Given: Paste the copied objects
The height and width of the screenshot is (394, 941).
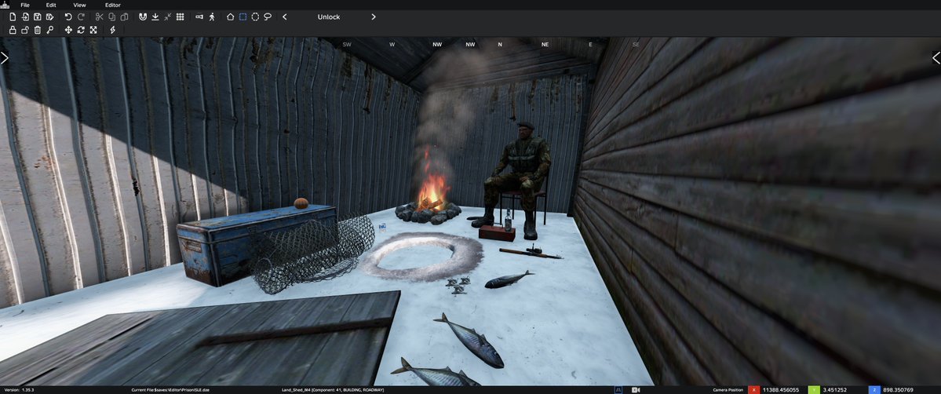Looking at the screenshot, I should [124, 16].
